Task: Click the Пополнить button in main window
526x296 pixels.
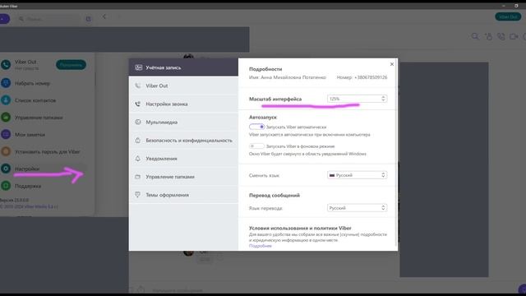Action: click(x=71, y=65)
